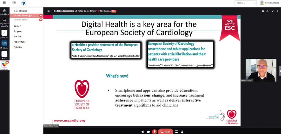Open the Sodobna kardiologija group

pos(23,16)
